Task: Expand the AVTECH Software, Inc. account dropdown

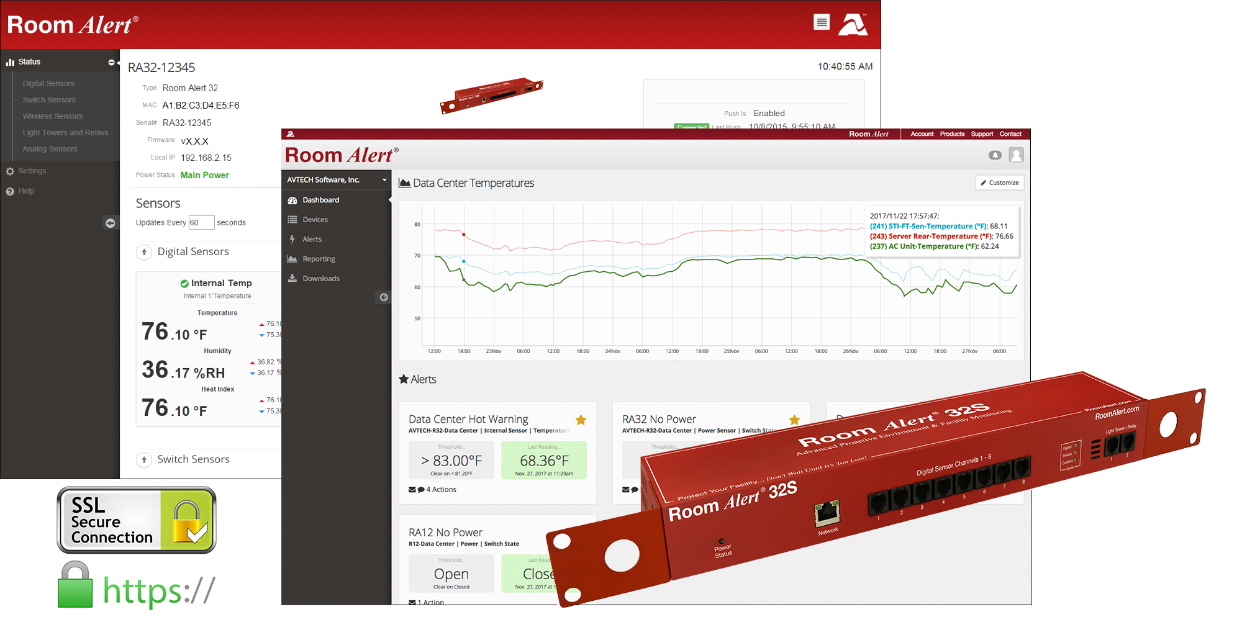Action: (384, 180)
